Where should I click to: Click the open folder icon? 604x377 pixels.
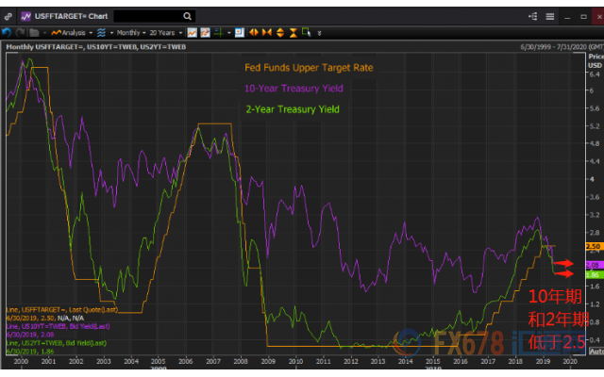click(34, 33)
